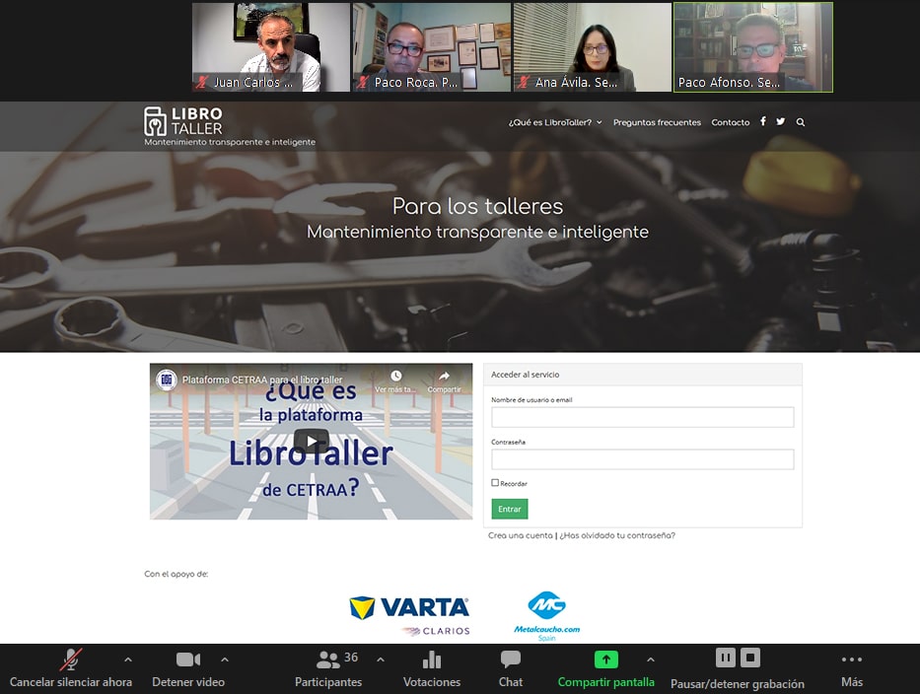Screen dimensions: 920x694
Task: Select Juan Carlos video thumbnail
Action: tap(271, 47)
